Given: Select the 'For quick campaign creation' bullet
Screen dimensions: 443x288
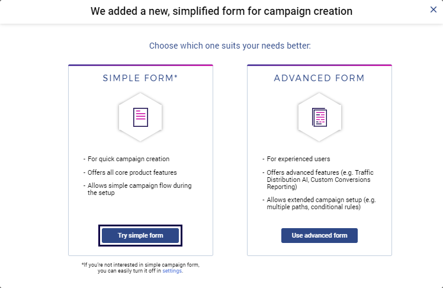Looking at the screenshot, I should click(x=129, y=159).
